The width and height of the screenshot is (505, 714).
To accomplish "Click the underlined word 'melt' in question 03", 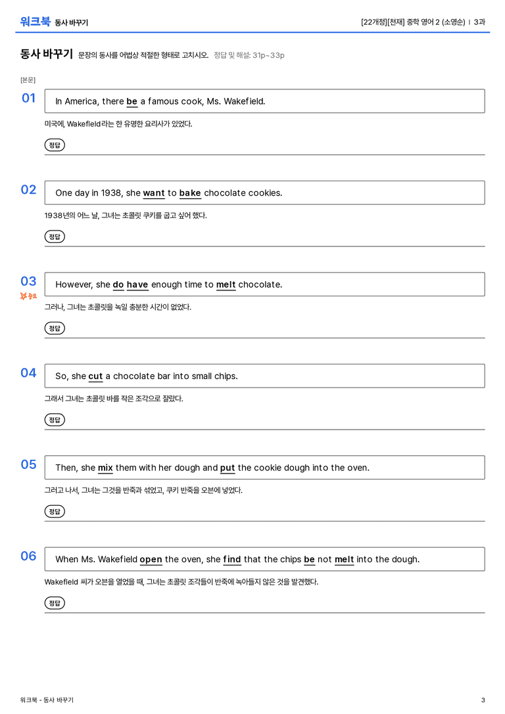I will (226, 284).
